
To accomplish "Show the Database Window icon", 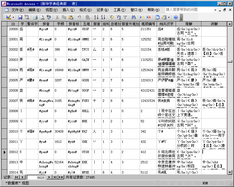I will pos(157,17).
